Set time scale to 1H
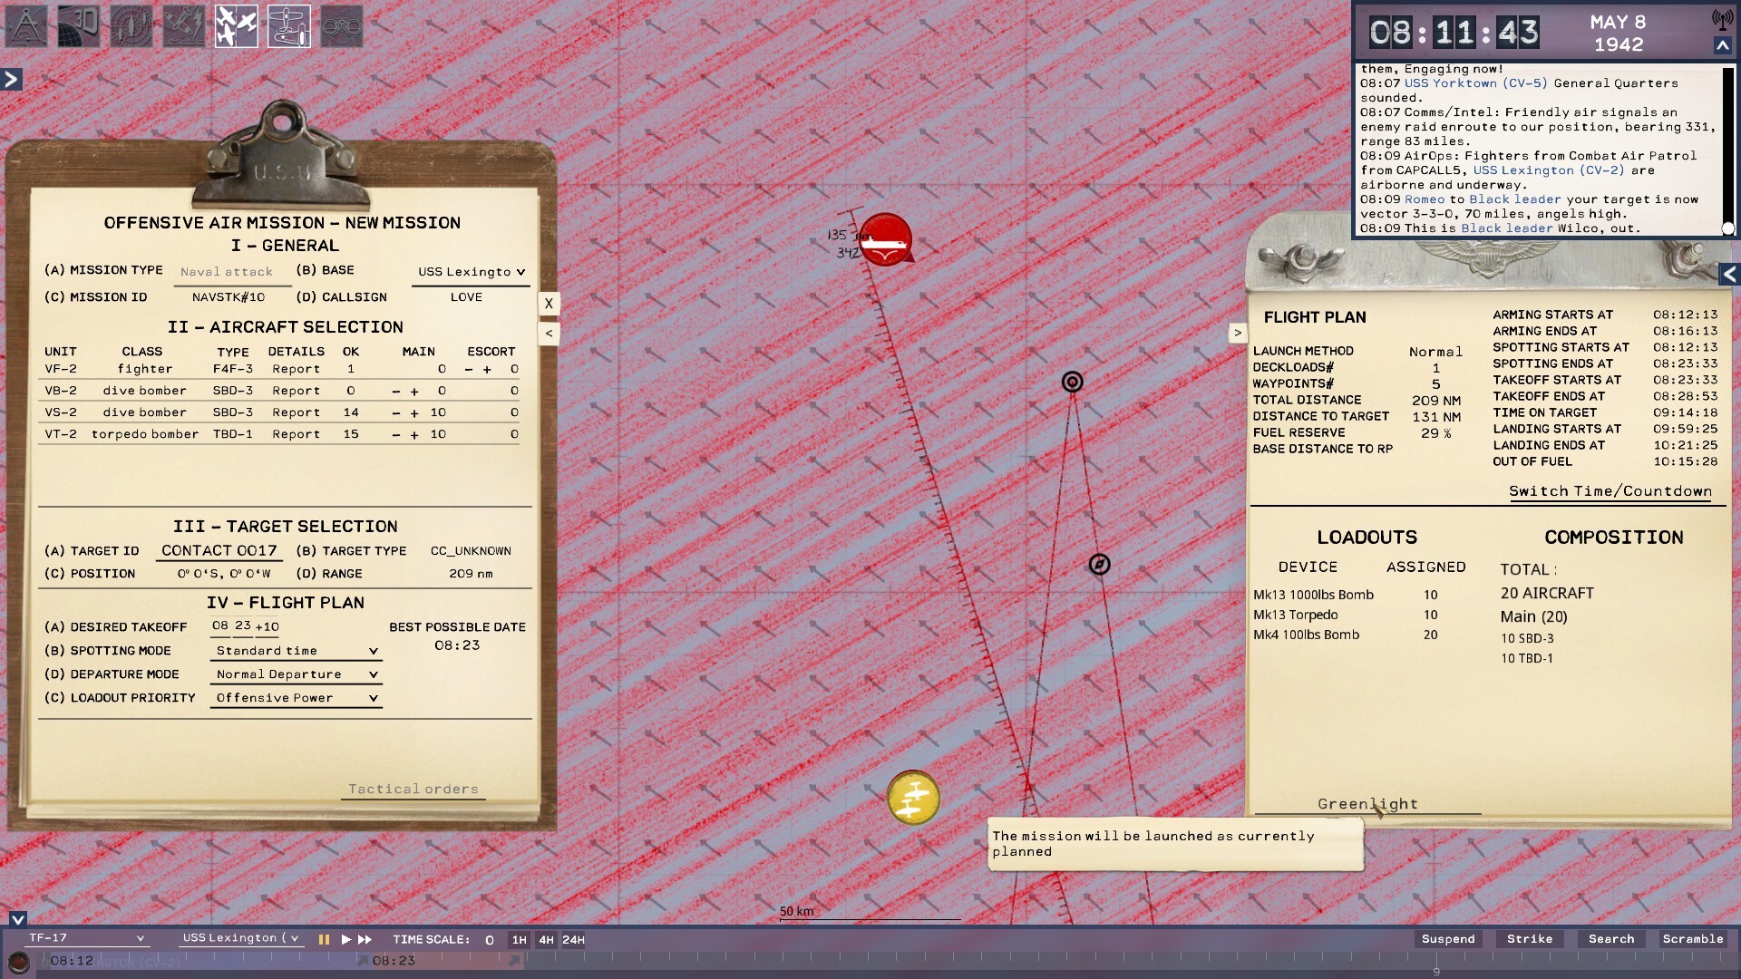1741x979 pixels. (x=519, y=940)
